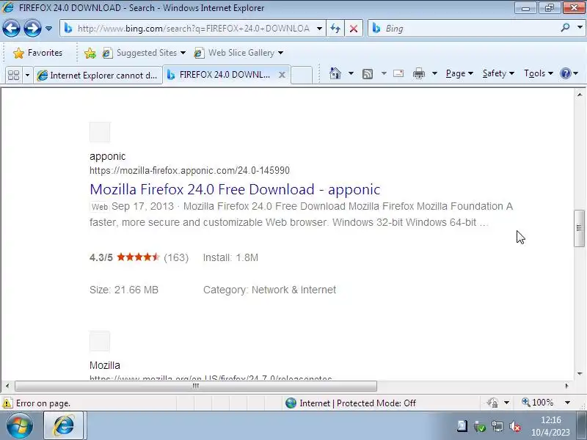Image resolution: width=587 pixels, height=440 pixels.
Task: Click the network tray icon
Action: click(497, 426)
